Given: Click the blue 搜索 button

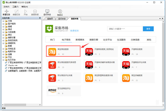Looking at the screenshot, I should [148, 29].
